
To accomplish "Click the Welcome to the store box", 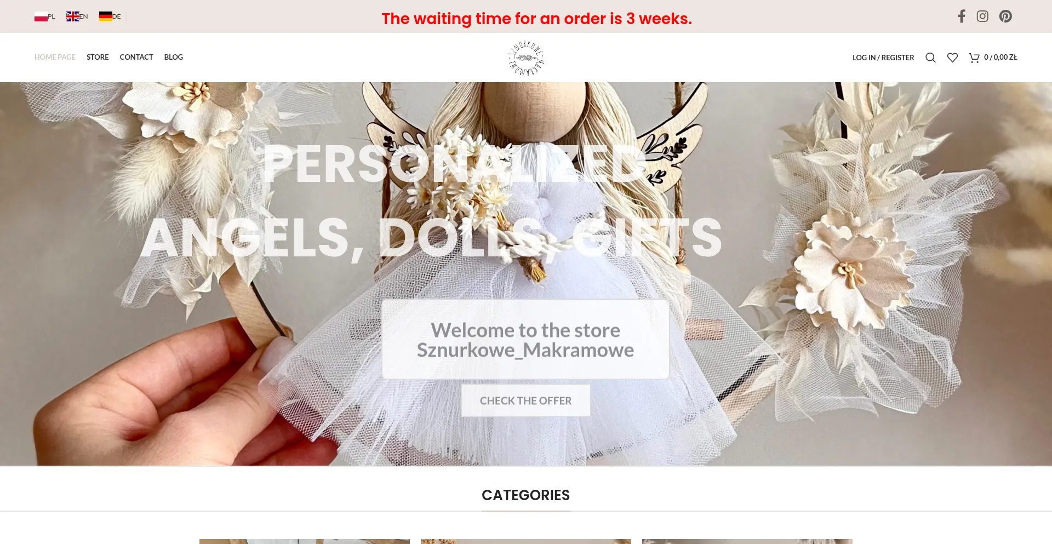I will [x=525, y=339].
